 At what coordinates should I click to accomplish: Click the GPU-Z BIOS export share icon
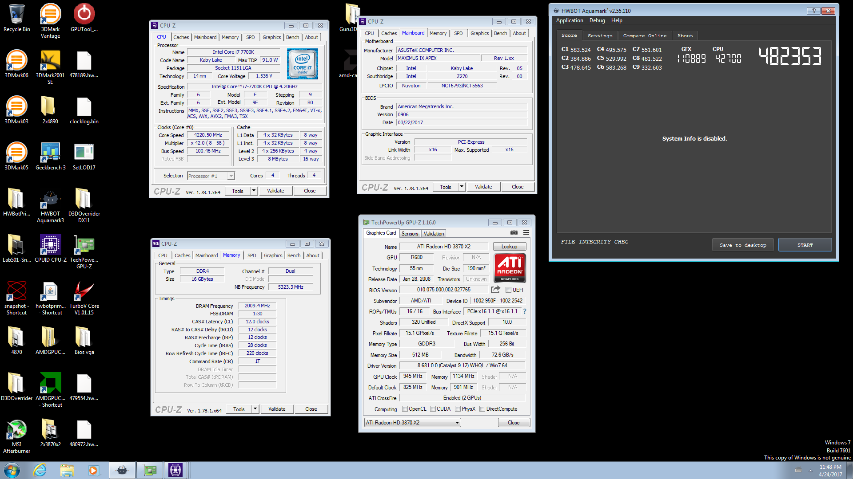[x=495, y=290]
